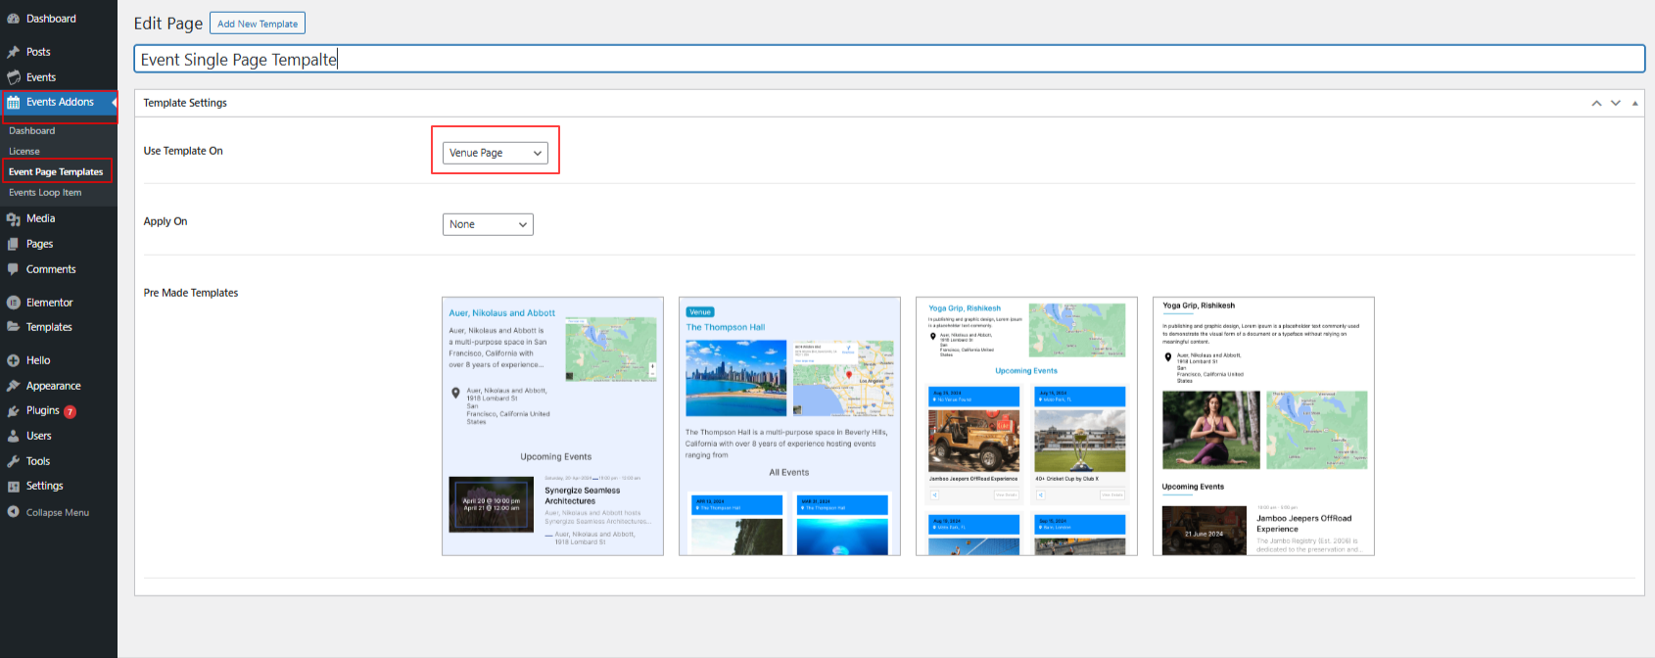Viewport: 1655px width, 658px height.
Task: Click the Settings sliders icon
Action: [13, 487]
